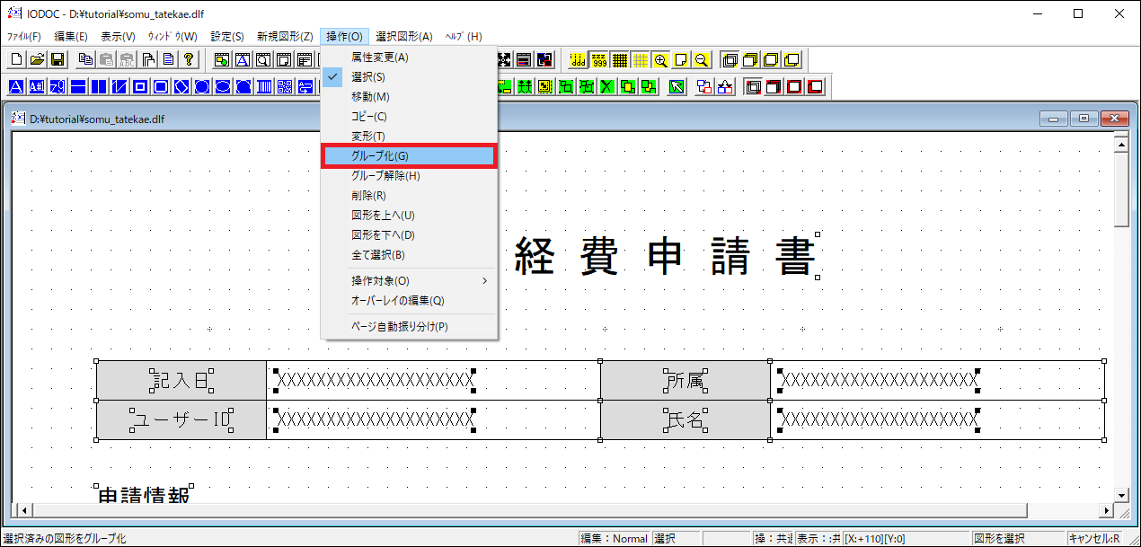Choose ページ自動振り分け(P) menu entry
1141x547 pixels.
(x=409, y=326)
